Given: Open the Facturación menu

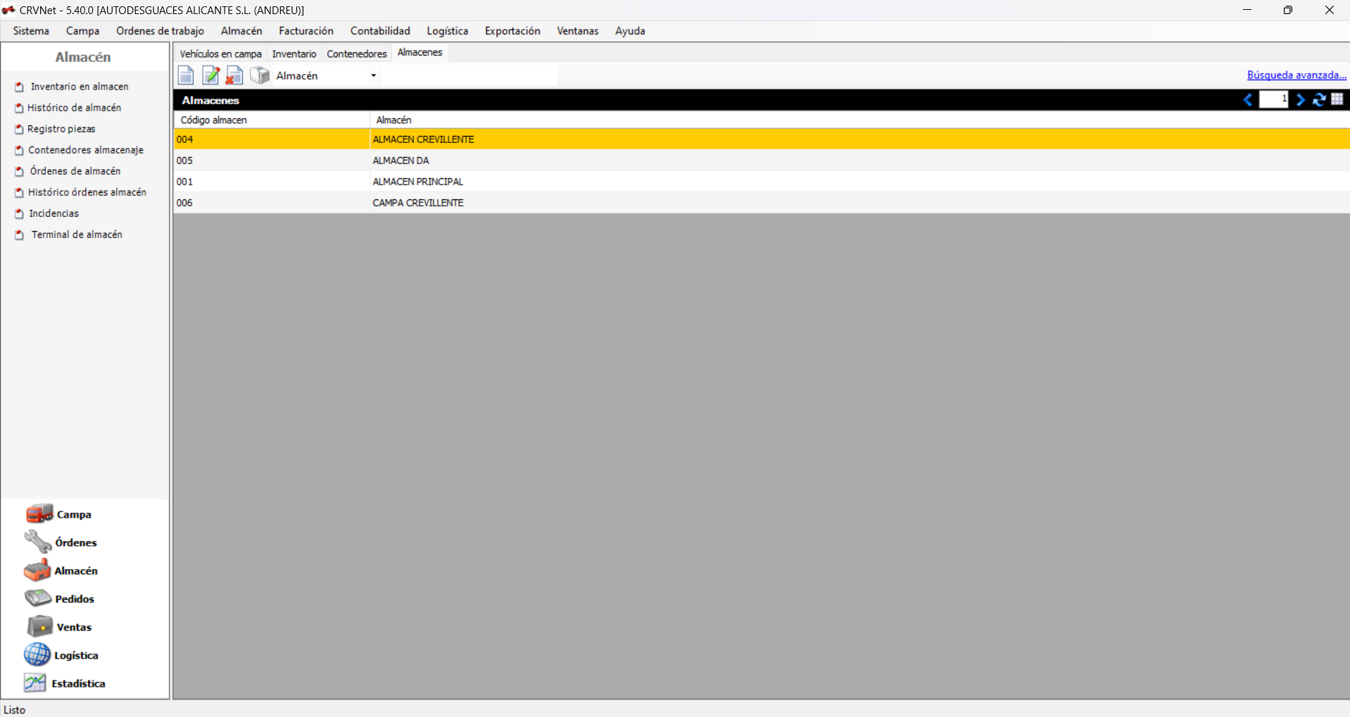Looking at the screenshot, I should click(x=306, y=31).
